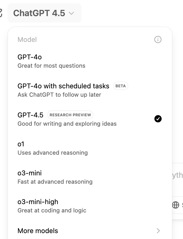
Task: Click the BETA badge
Action: point(121,86)
